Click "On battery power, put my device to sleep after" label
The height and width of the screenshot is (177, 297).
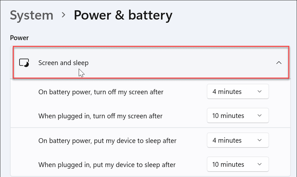coord(107,141)
